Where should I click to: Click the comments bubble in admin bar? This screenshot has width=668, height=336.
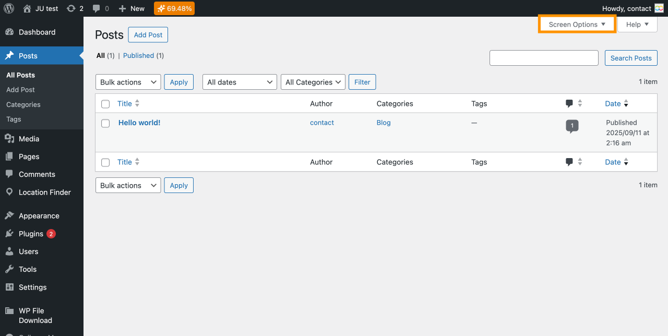pos(96,8)
